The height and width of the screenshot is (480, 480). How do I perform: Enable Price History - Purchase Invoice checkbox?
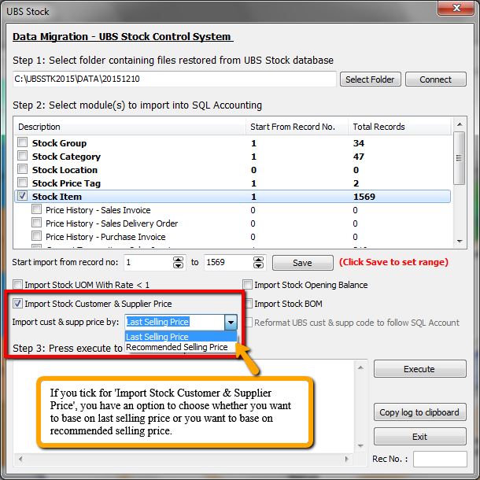36,237
